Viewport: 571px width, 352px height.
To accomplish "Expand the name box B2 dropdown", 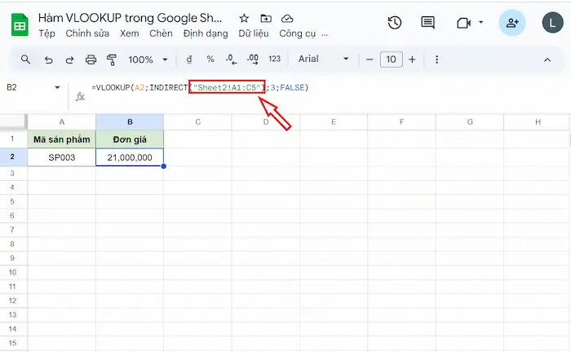I will tap(57, 87).
